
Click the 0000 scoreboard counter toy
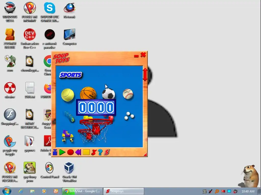coord(96,107)
